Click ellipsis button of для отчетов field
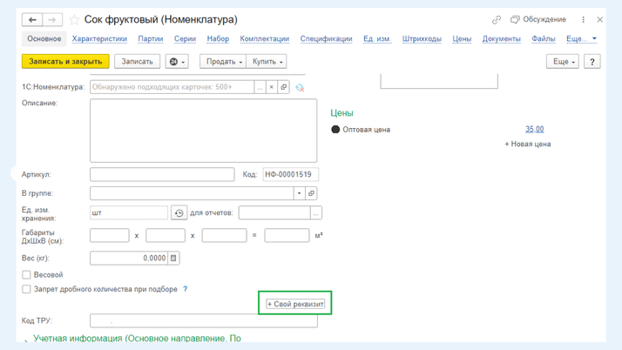622x350 pixels. (315, 212)
